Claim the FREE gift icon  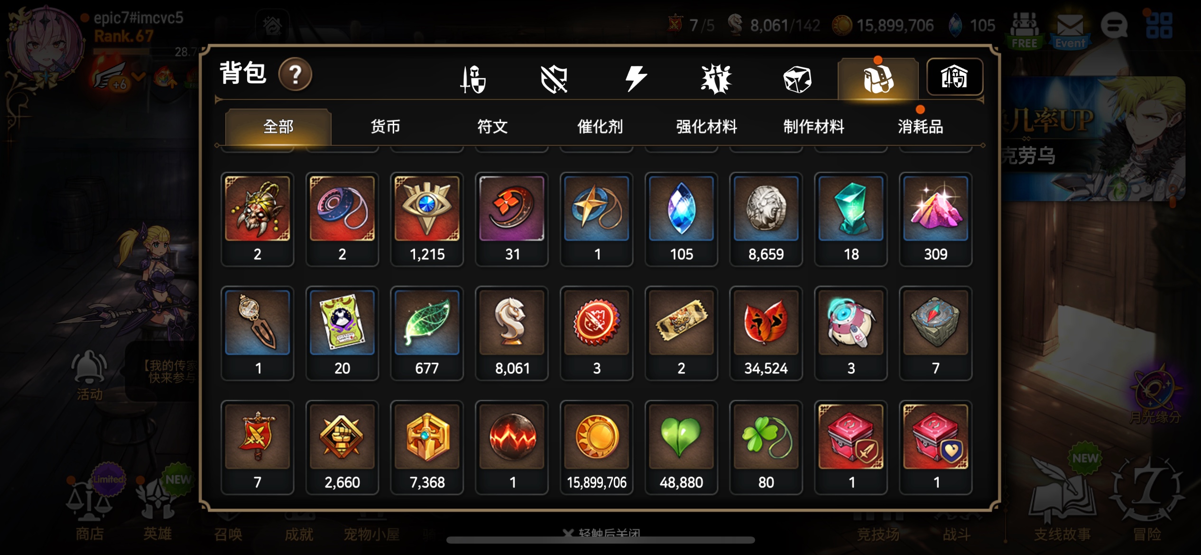(1025, 30)
